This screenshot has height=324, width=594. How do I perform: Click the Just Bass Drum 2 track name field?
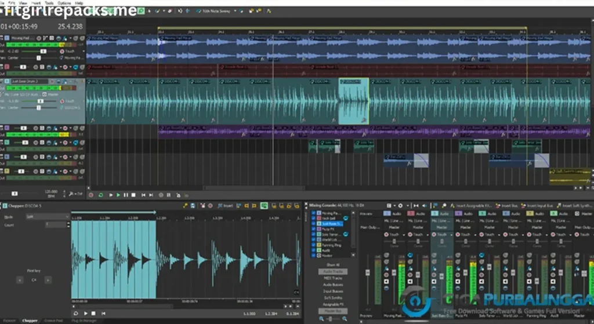(30, 81)
